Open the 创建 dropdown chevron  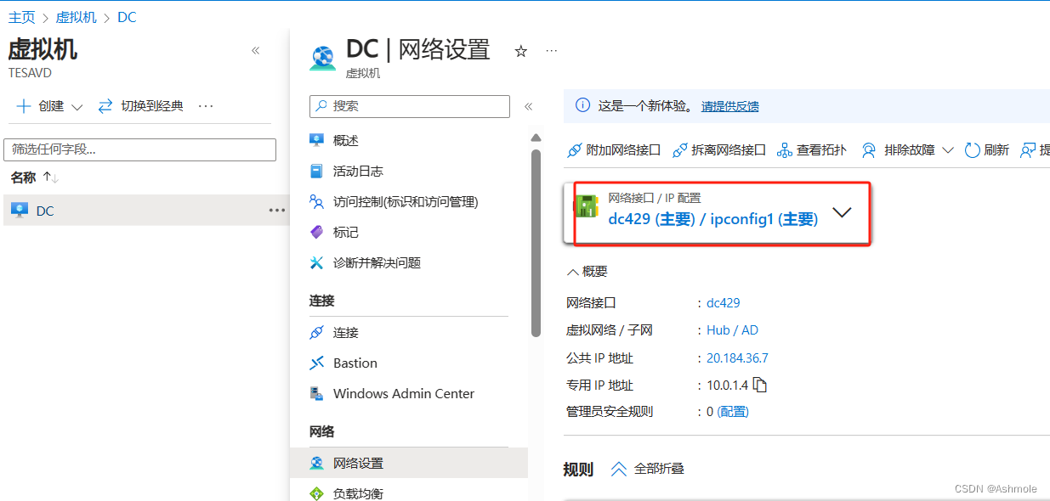coord(77,107)
